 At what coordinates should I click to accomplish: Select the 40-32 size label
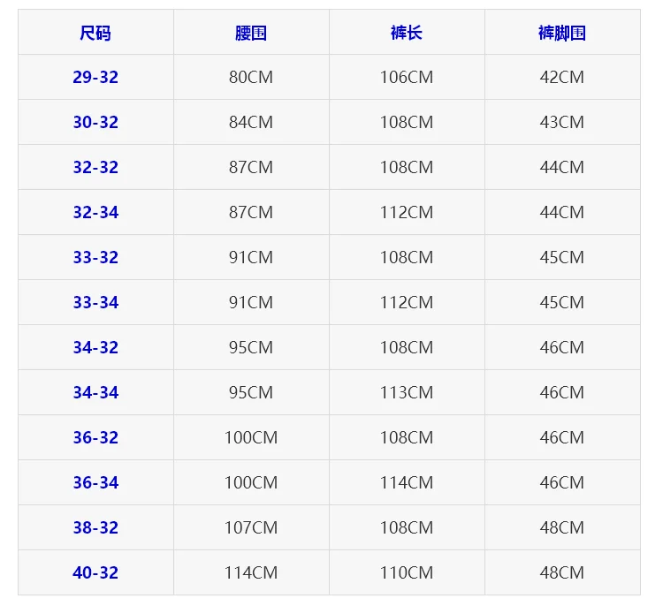tap(95, 572)
